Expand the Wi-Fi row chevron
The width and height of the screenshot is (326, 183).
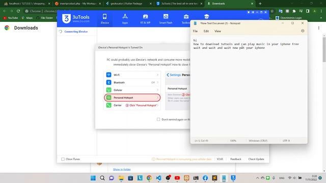tap(157, 75)
